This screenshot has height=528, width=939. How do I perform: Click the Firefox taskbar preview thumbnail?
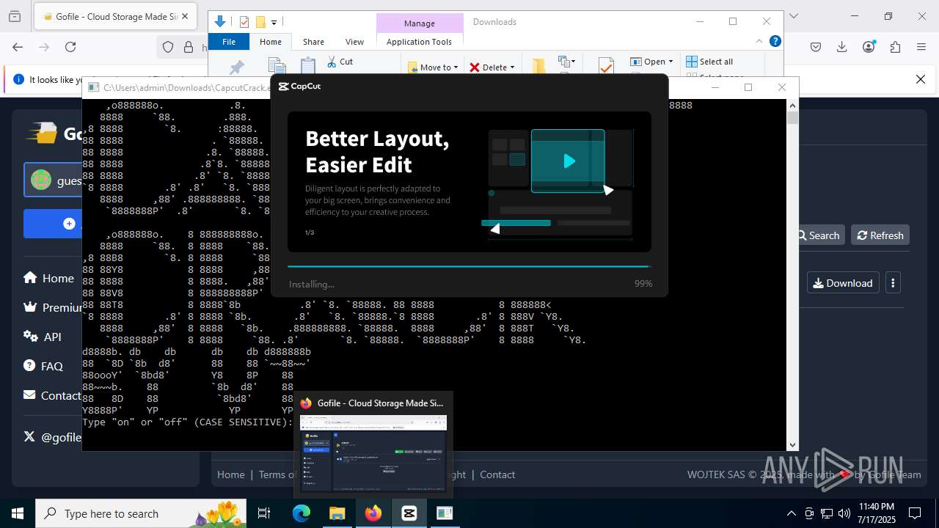[x=373, y=453]
